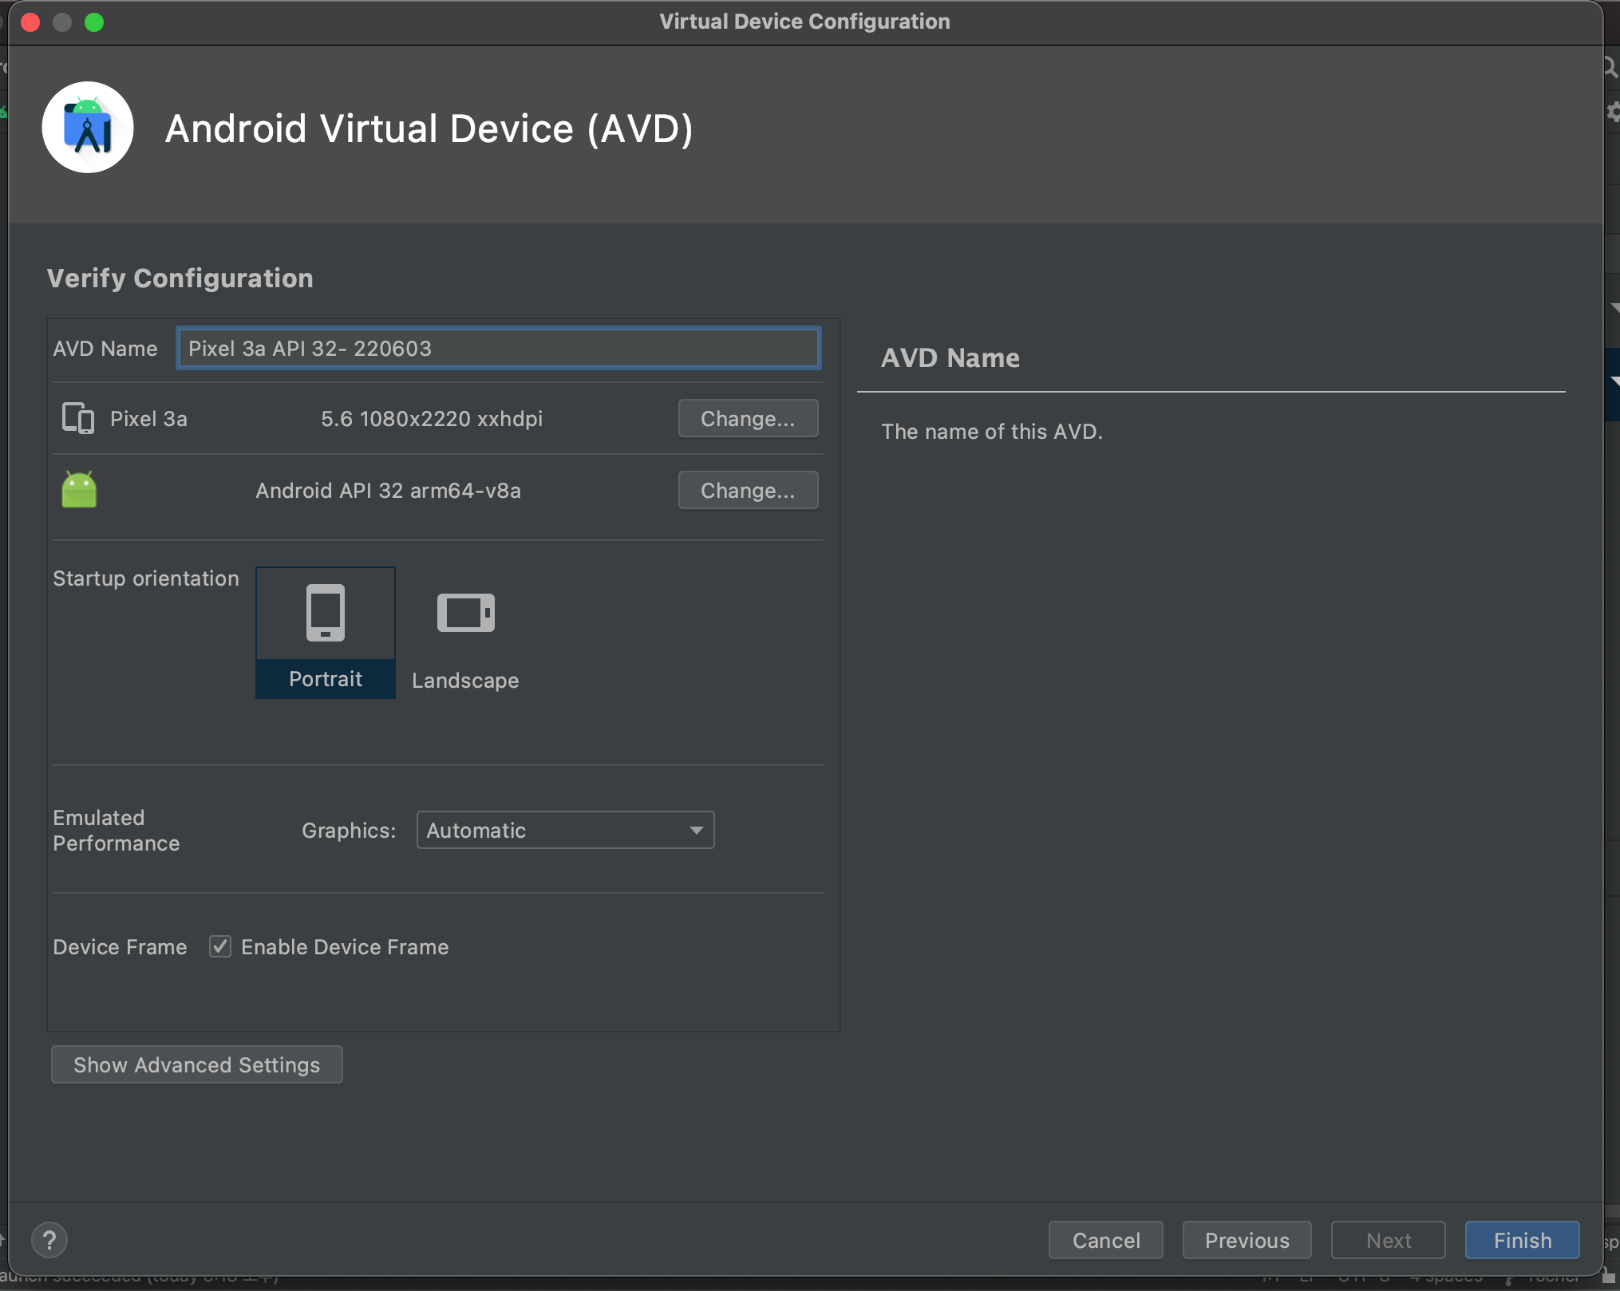The image size is (1620, 1291).
Task: Click the Emulated Performance label
Action: coord(117,830)
